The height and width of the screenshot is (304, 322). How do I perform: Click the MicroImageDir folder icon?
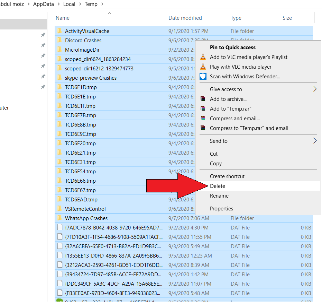coord(59,50)
